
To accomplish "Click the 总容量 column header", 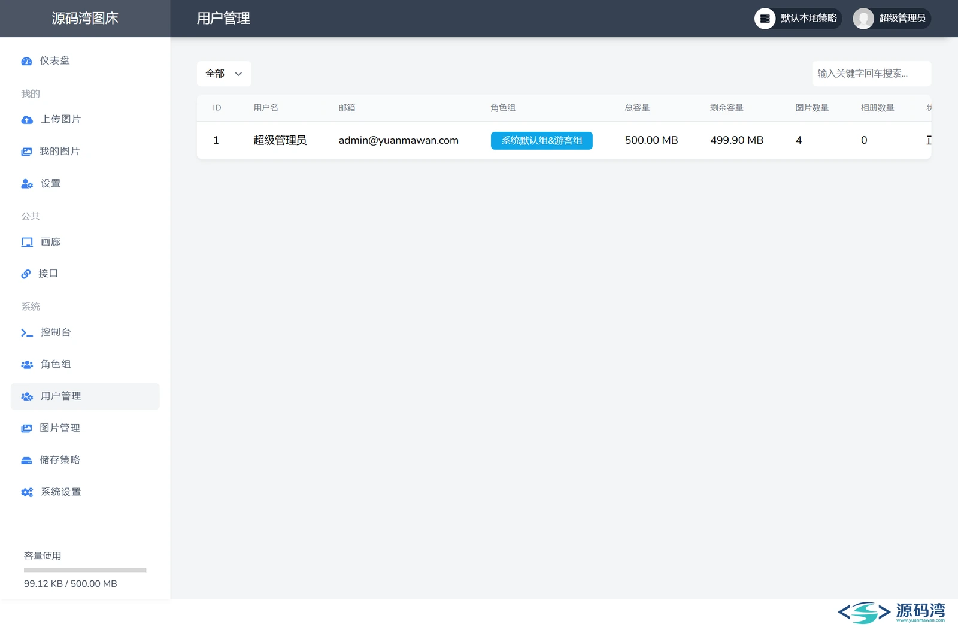I will pyautogui.click(x=638, y=108).
